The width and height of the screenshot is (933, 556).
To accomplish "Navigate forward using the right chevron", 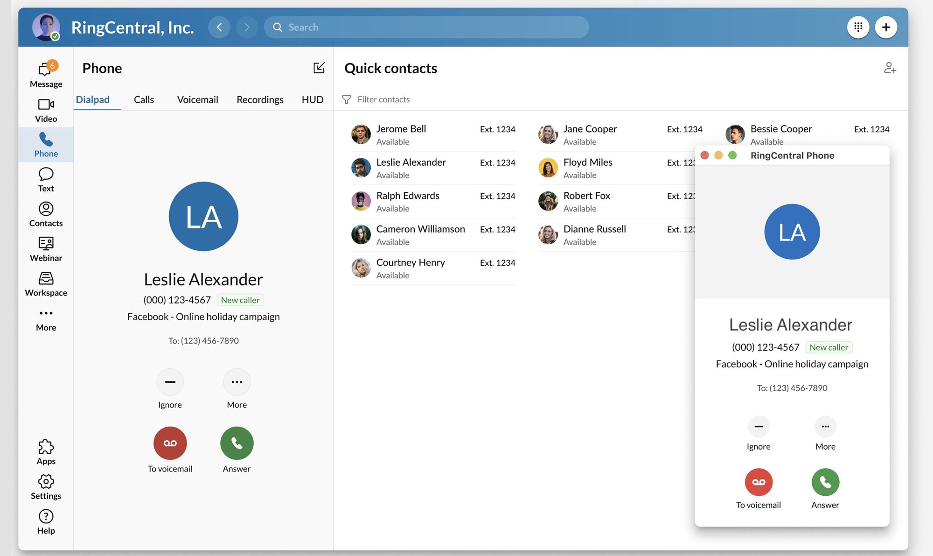I will pos(247,27).
